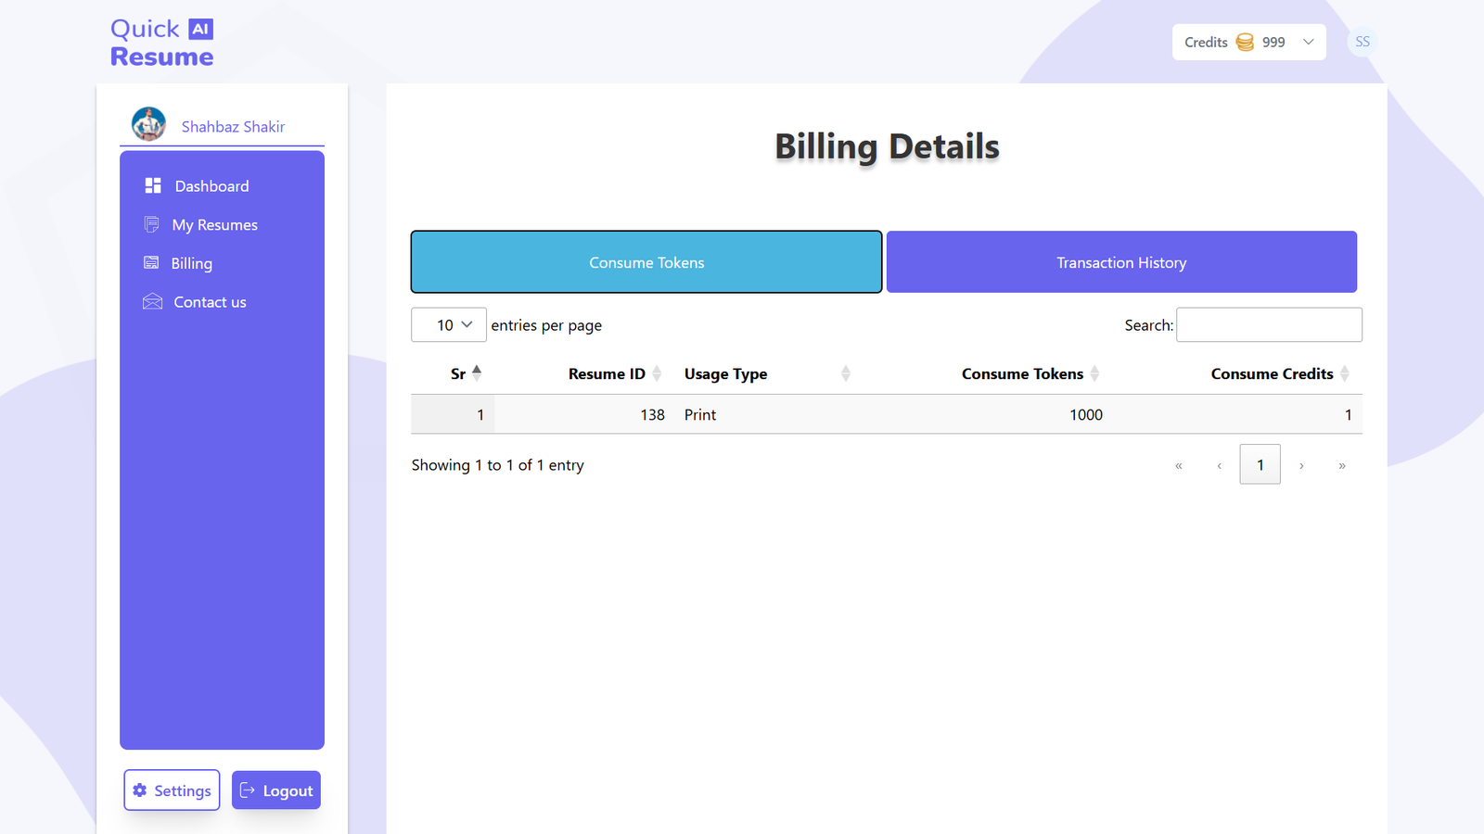The width and height of the screenshot is (1484, 834).
Task: Click the gold coins credits icon
Action: (x=1245, y=43)
